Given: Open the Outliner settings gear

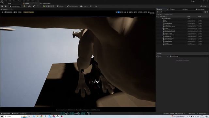Looking at the screenshot, I should click(207, 12).
